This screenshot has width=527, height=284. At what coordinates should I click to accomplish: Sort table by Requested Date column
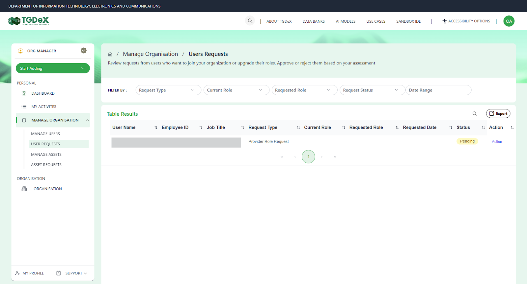click(450, 128)
